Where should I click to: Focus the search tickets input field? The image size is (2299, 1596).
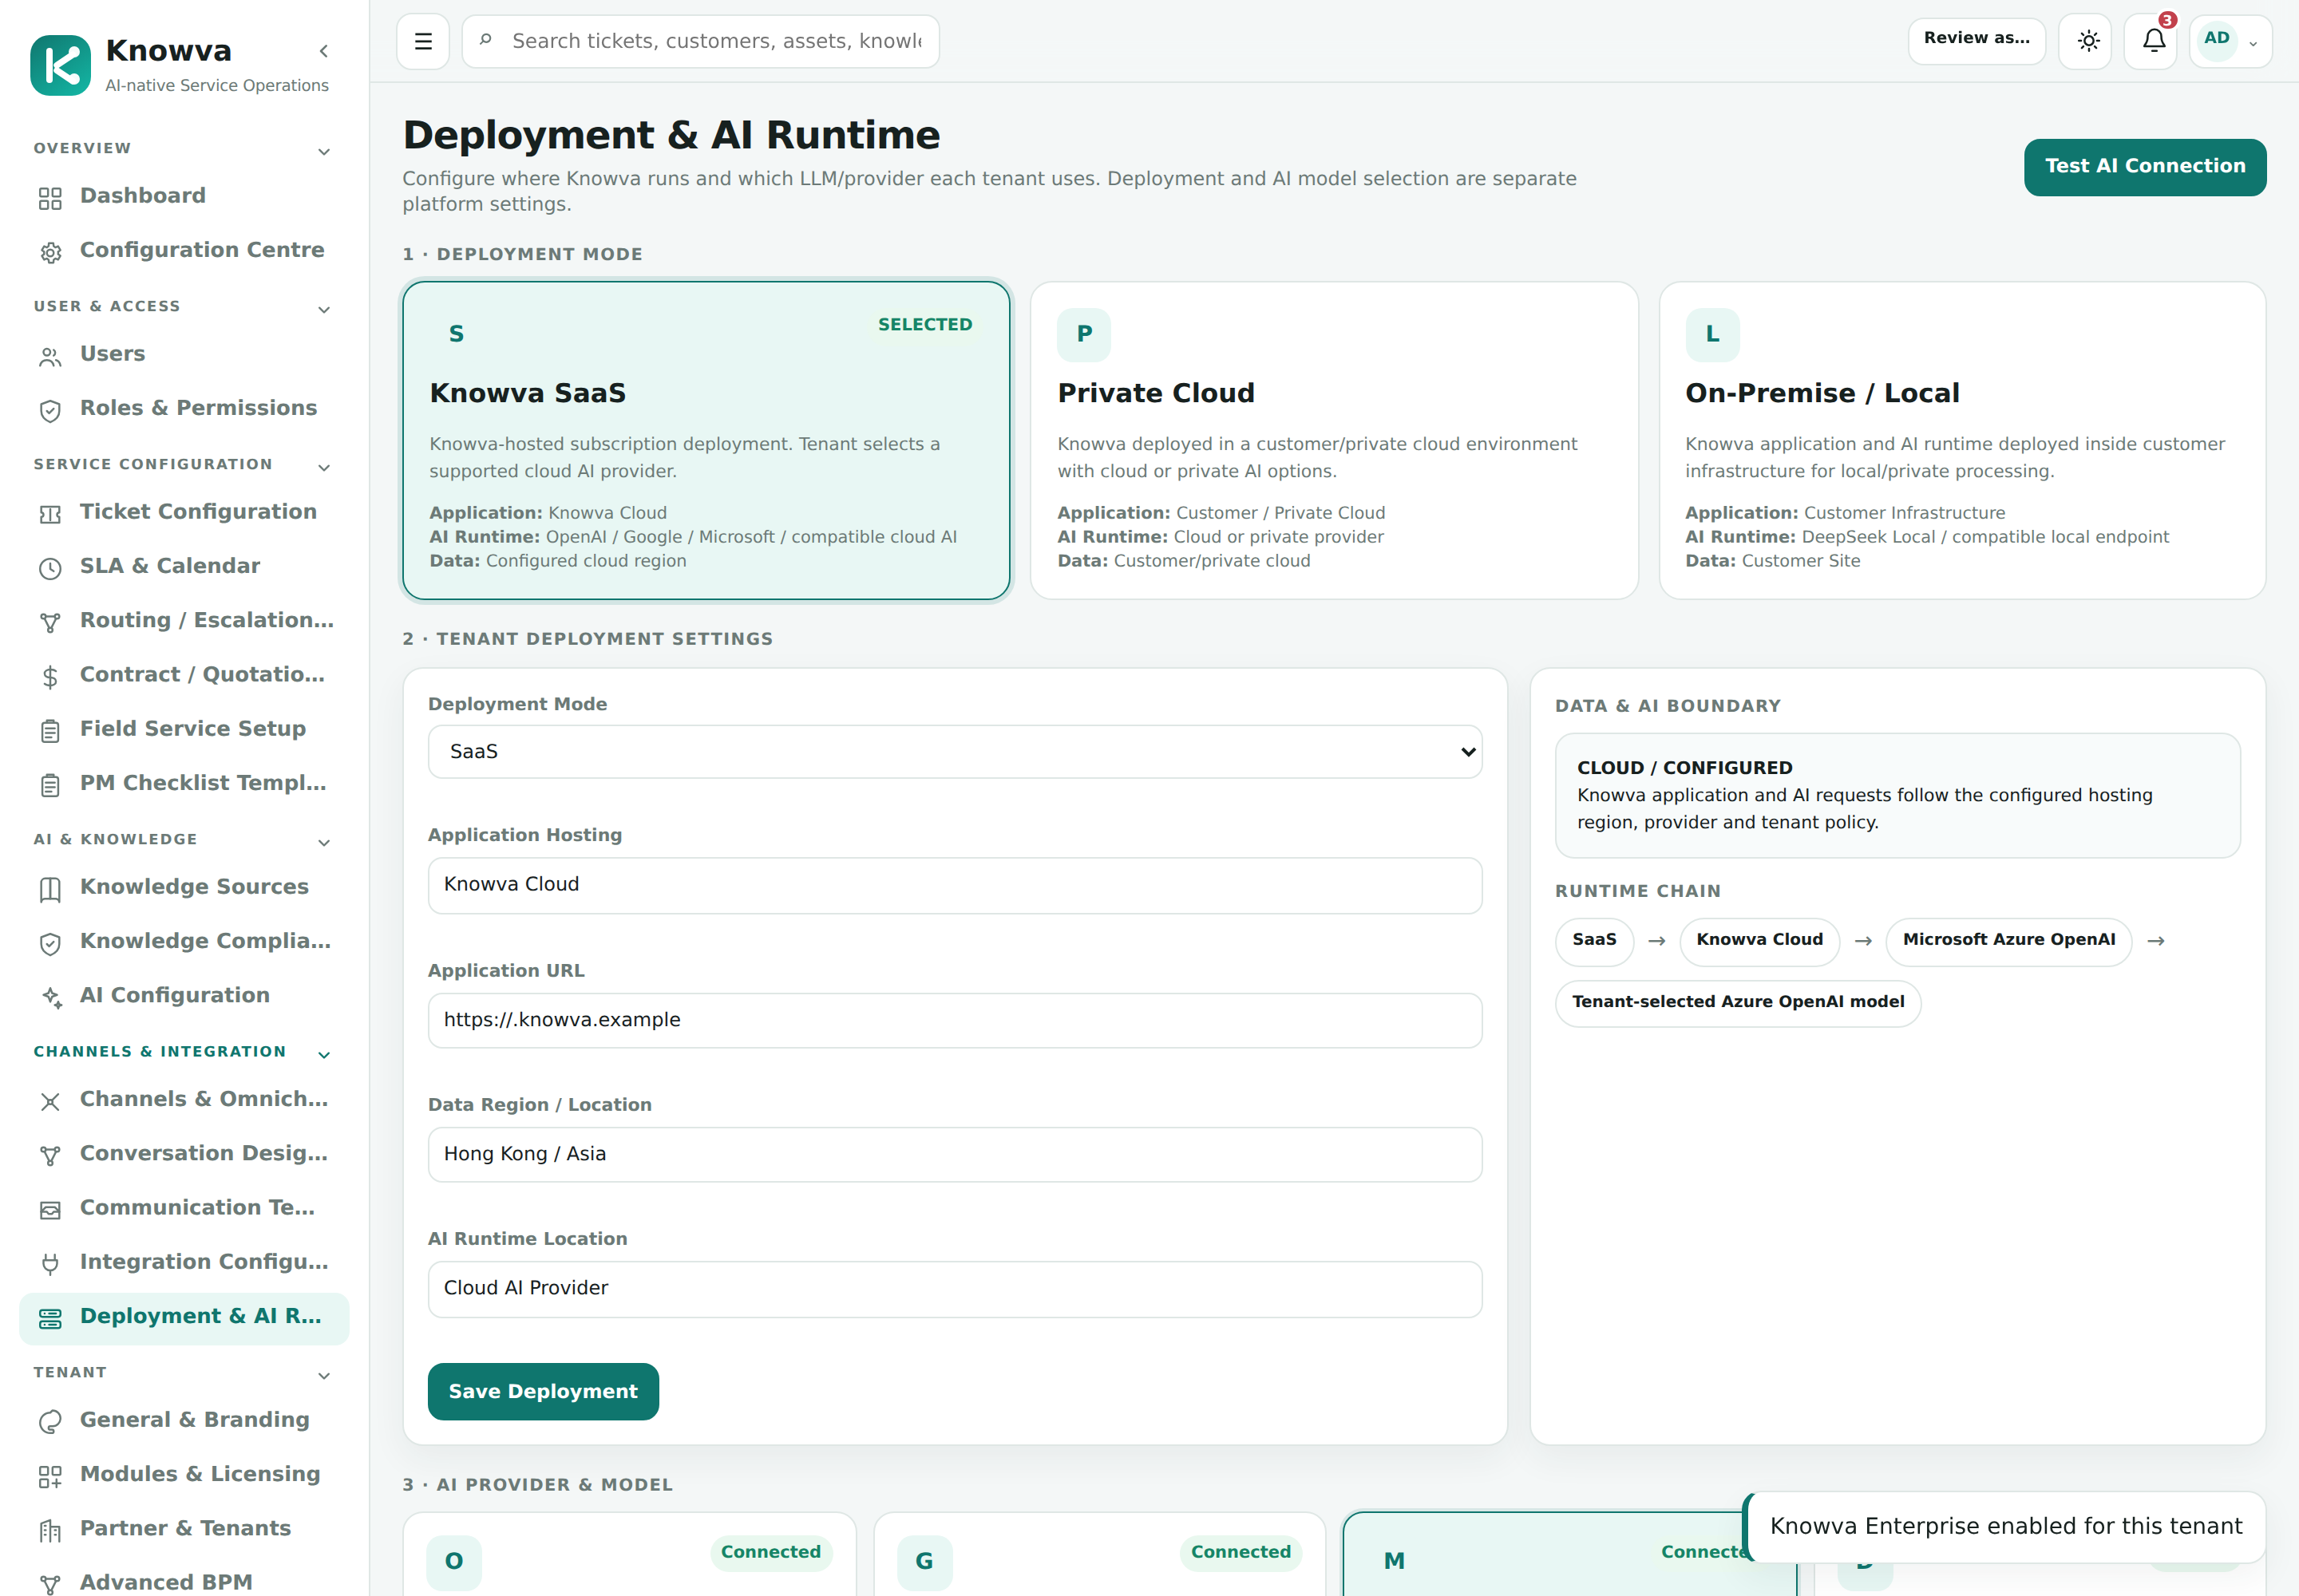click(x=700, y=41)
